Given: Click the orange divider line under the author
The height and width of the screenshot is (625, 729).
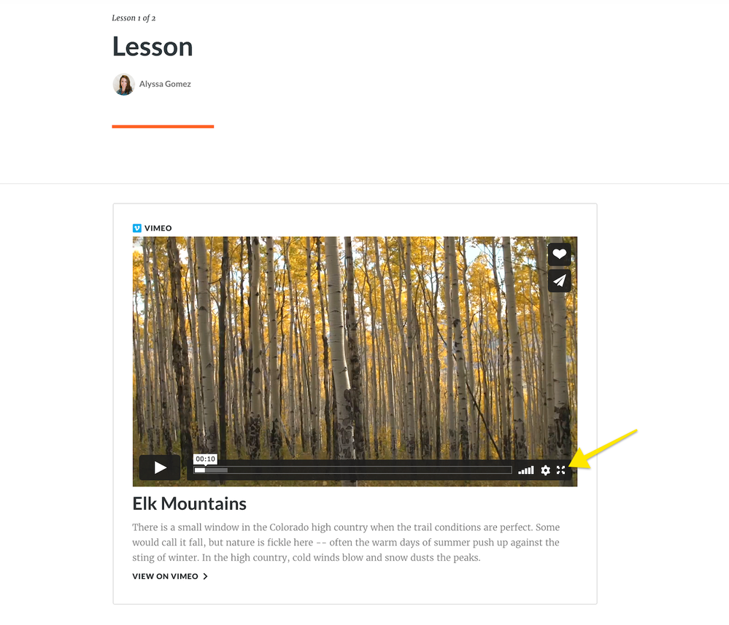Looking at the screenshot, I should point(163,126).
